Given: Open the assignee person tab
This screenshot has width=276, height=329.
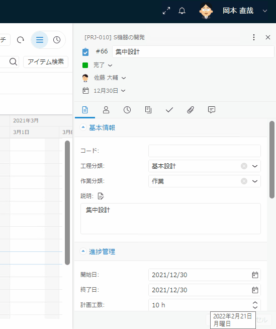Looking at the screenshot, I should [x=106, y=110].
